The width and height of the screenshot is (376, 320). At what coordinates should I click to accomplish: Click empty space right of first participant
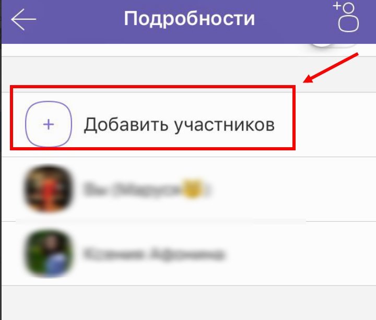(292, 189)
